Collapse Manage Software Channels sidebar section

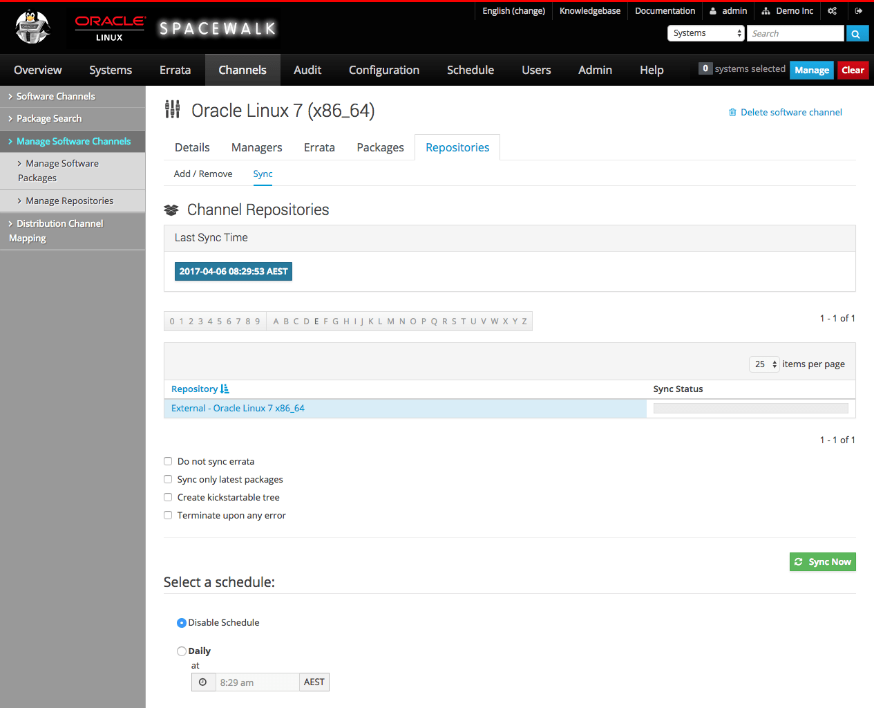[73, 142]
